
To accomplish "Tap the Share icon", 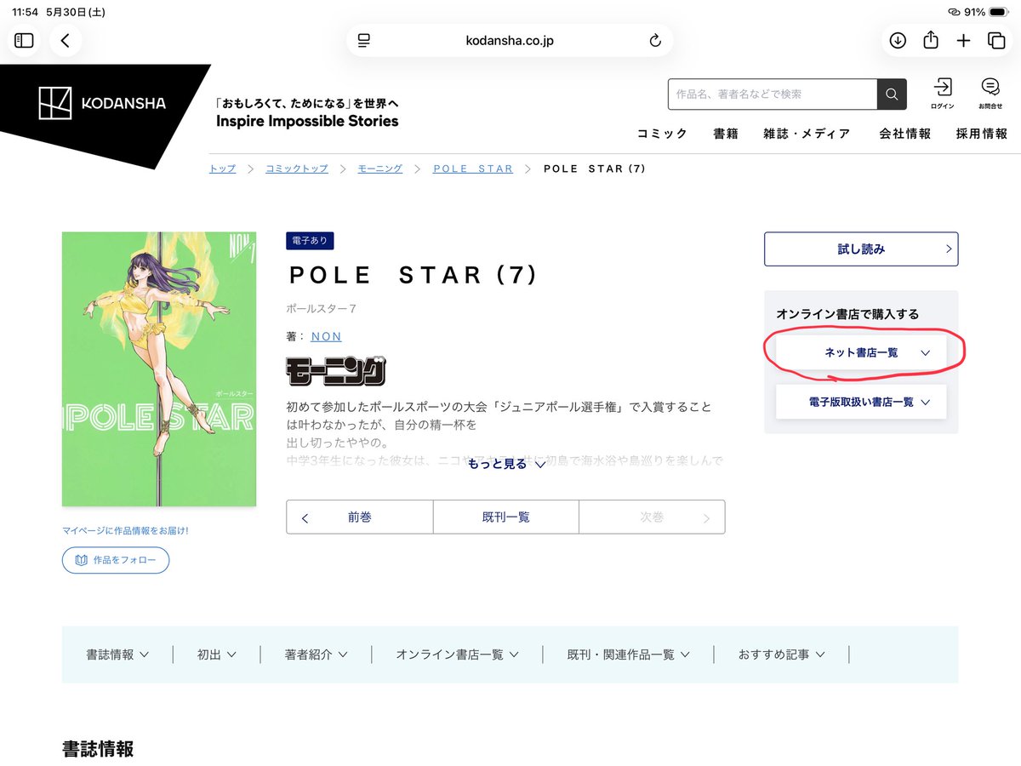I will [x=931, y=40].
